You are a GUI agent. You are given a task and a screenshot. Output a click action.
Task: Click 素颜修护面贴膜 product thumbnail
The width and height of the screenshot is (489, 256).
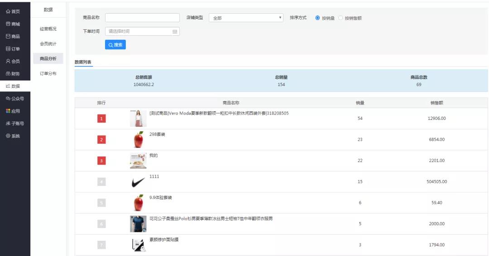coord(138,245)
